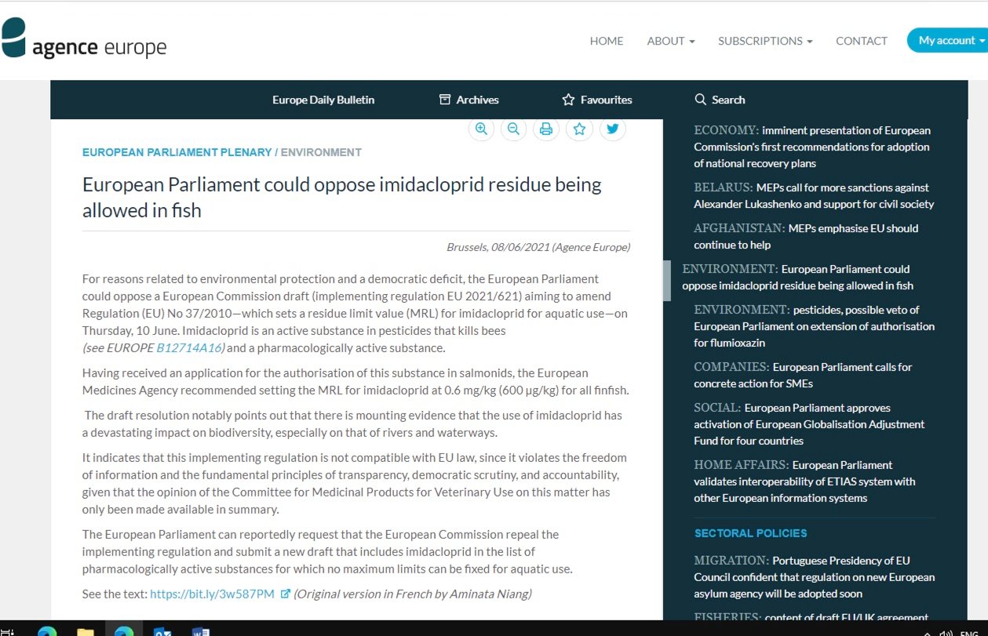Open the bit.ly/3w587PM text link
Image resolution: width=988 pixels, height=636 pixels.
(212, 594)
